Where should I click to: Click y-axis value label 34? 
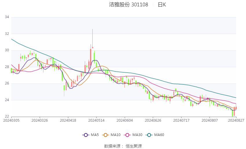pos(7,17)
